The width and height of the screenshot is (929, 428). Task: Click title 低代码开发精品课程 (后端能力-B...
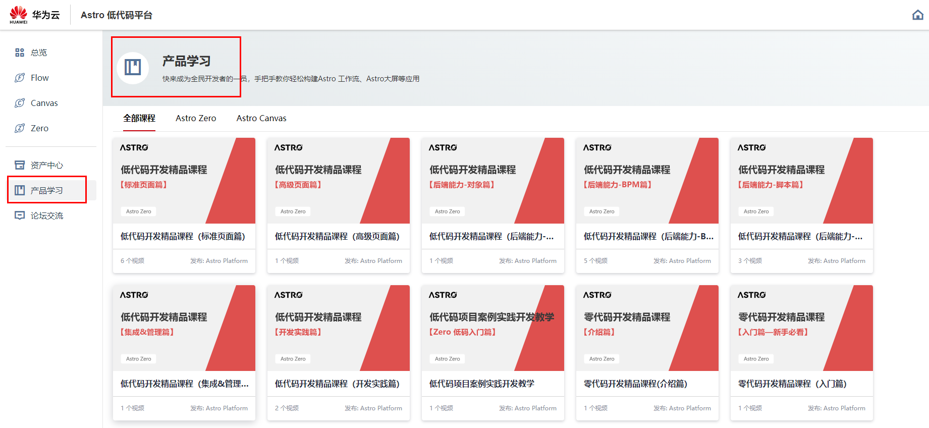pyautogui.click(x=648, y=236)
